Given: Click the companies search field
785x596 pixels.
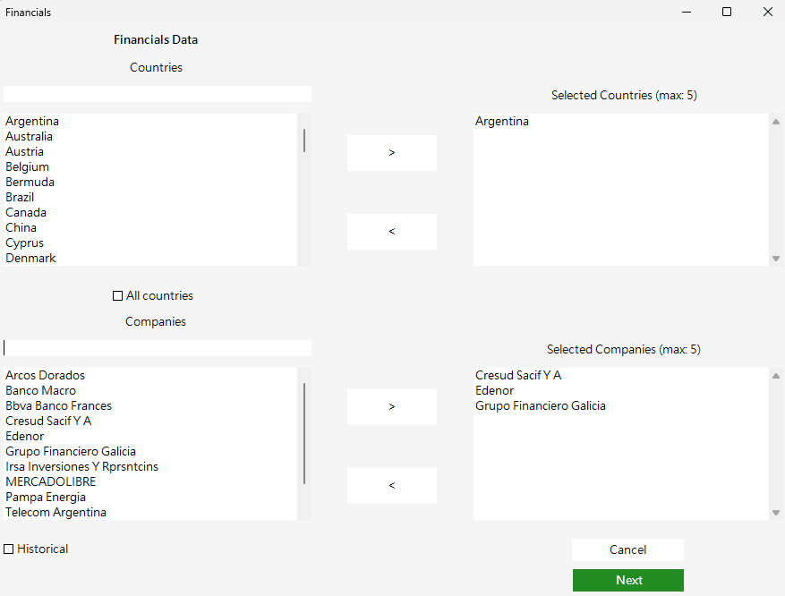Looking at the screenshot, I should [x=157, y=347].
